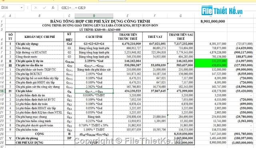Viewport: 256px width, 148px height.
Task: Click green highlighted cell 131,255,000
Action: pos(211,61)
